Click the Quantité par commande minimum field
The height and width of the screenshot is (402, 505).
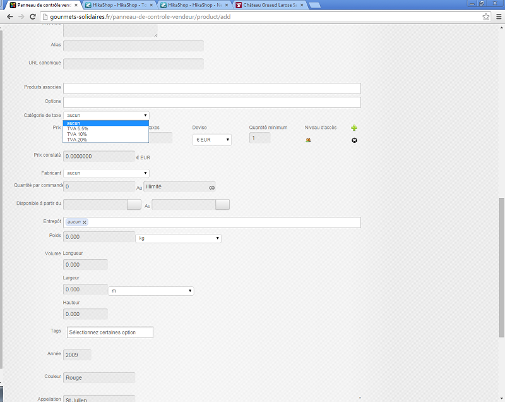[x=99, y=186]
